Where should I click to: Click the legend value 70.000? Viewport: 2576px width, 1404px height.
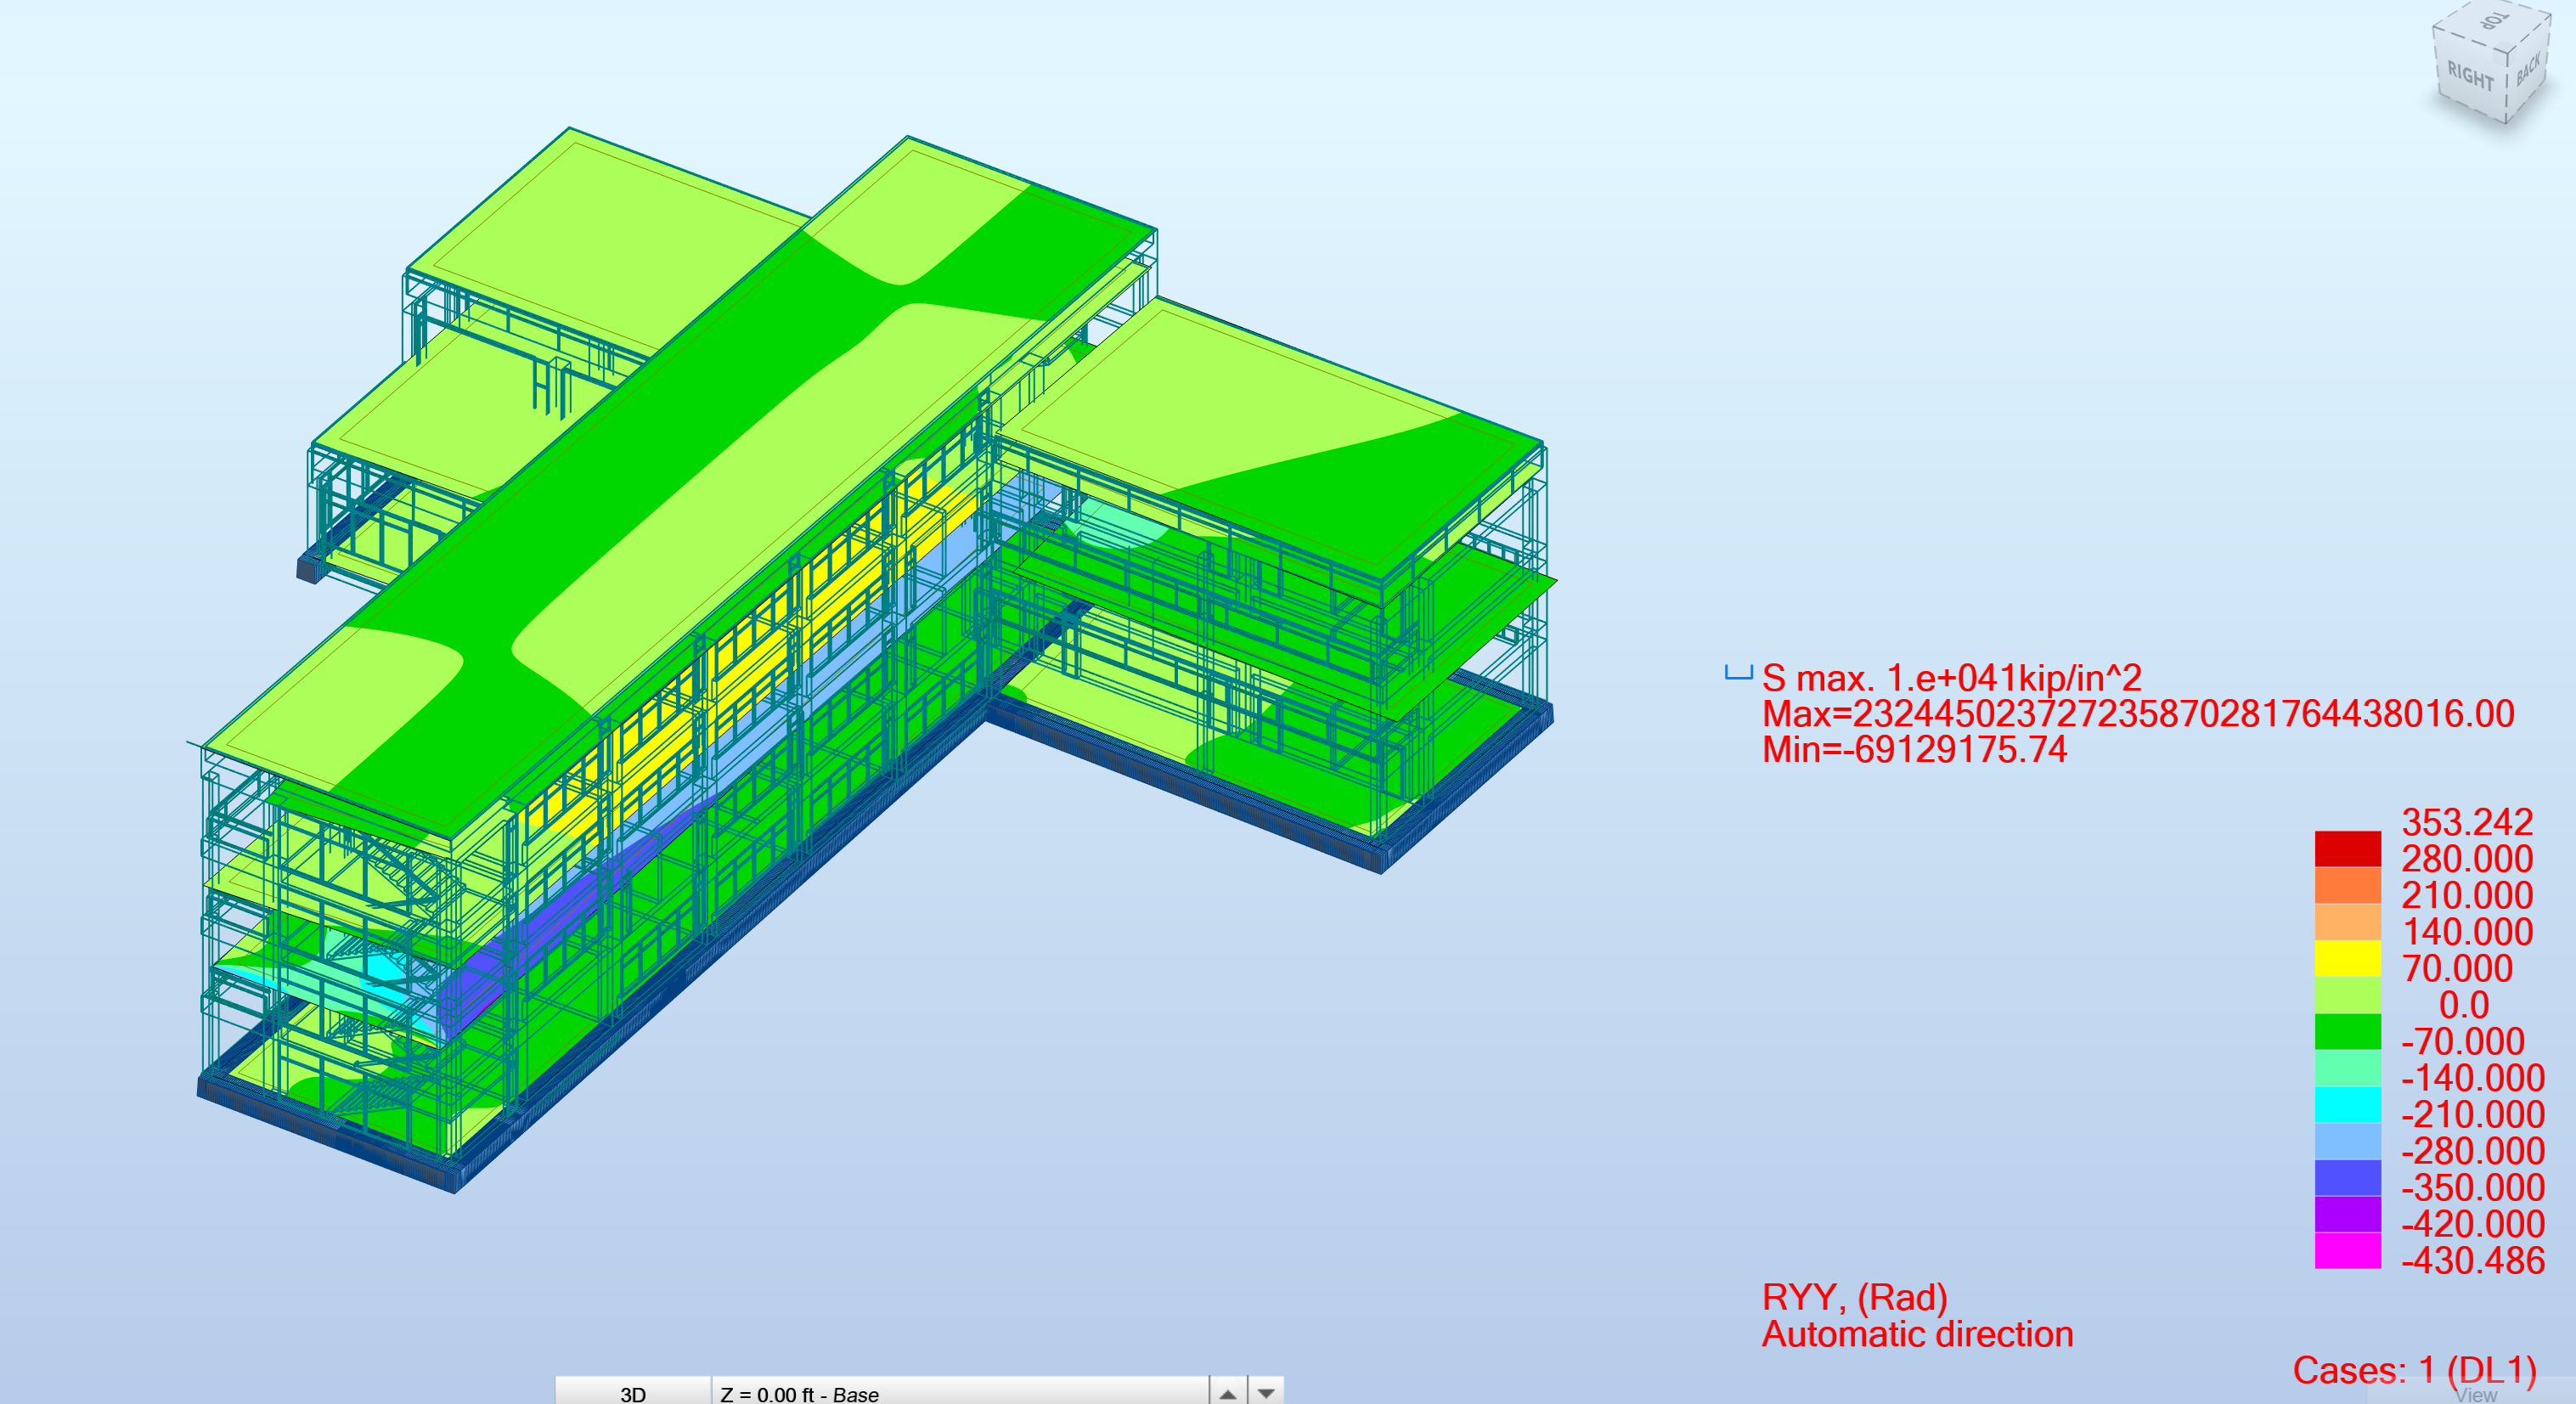tap(2457, 968)
